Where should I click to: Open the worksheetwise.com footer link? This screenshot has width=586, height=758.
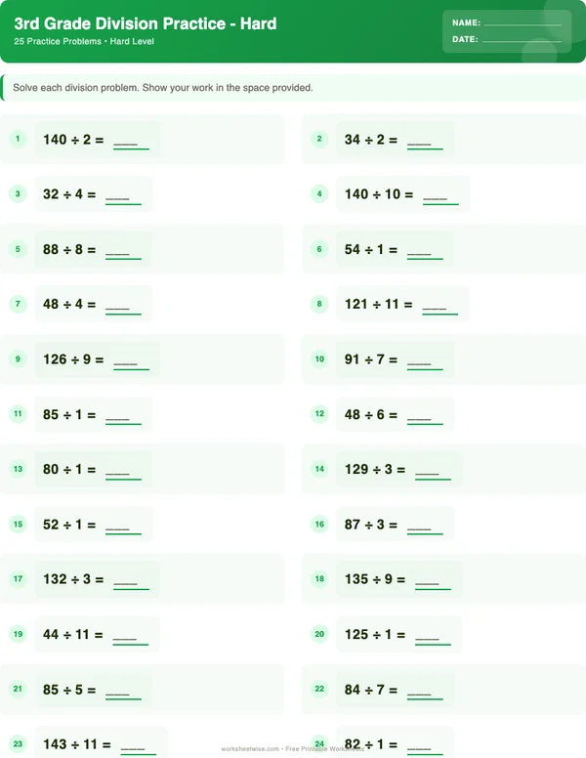pyautogui.click(x=252, y=749)
